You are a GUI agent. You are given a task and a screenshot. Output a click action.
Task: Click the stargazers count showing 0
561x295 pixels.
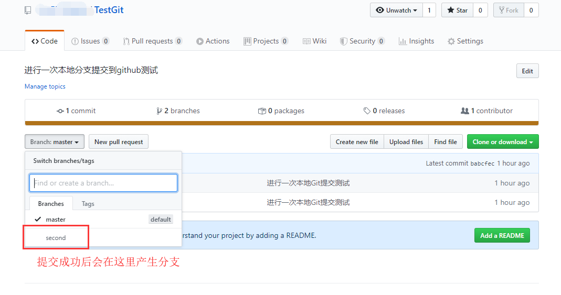[480, 10]
